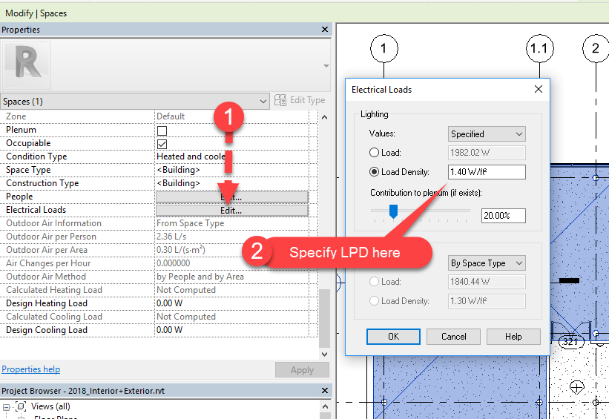Click OK in Electrical Loads dialog

click(x=393, y=337)
